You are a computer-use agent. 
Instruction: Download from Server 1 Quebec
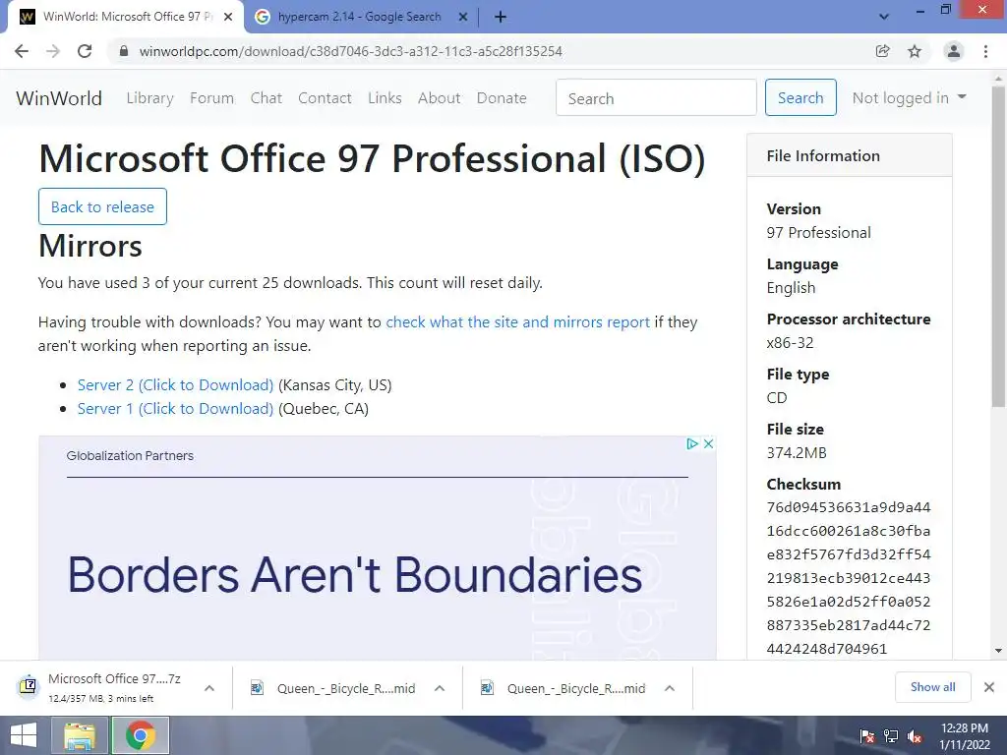175,409
